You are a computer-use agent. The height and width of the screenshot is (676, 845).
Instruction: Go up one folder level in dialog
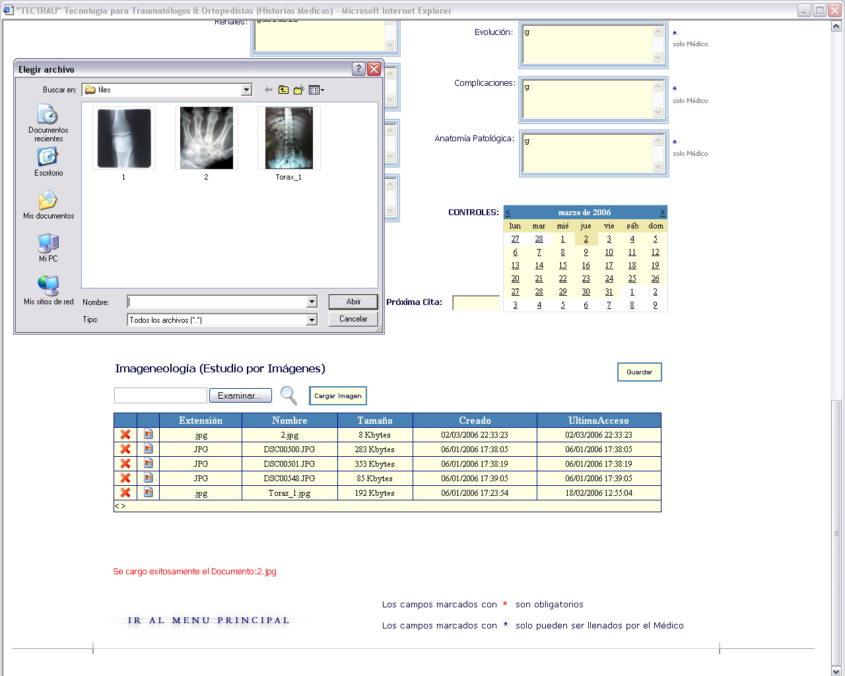(283, 90)
